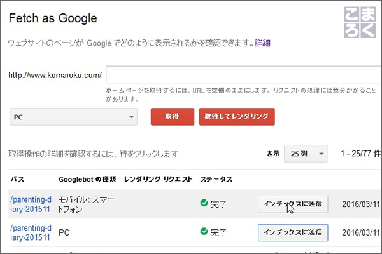The height and width of the screenshot is (254, 382).
Task: Click the レンダリング リクエスト column header
Action: point(158,179)
